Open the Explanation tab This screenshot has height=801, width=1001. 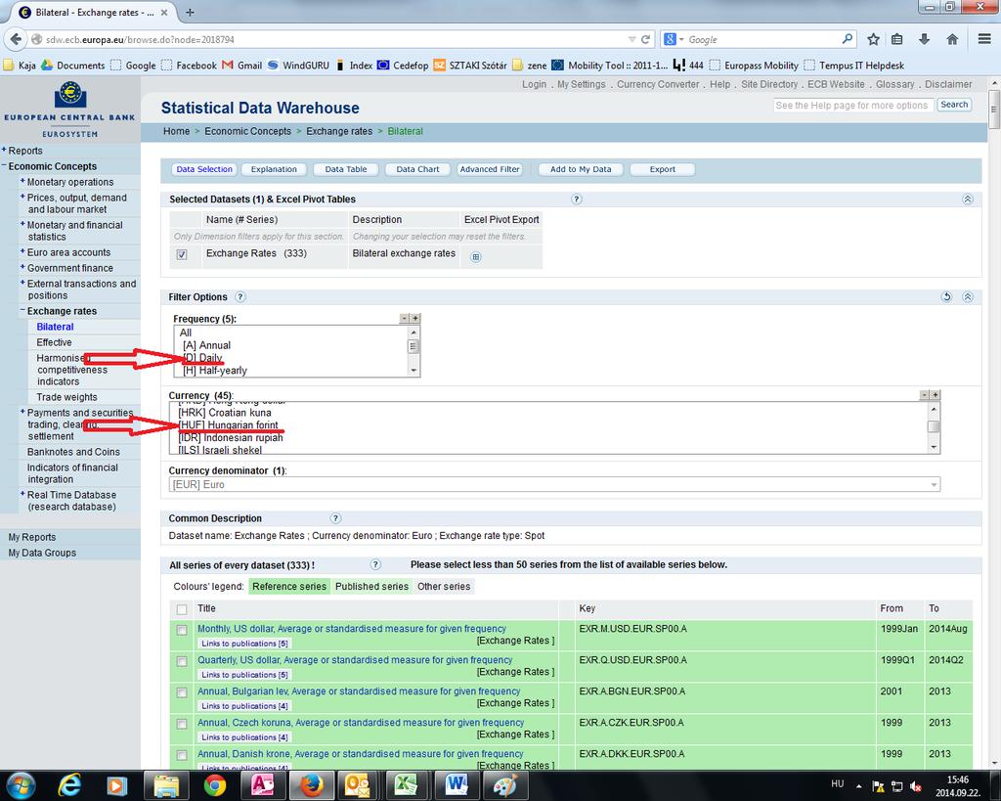(274, 169)
